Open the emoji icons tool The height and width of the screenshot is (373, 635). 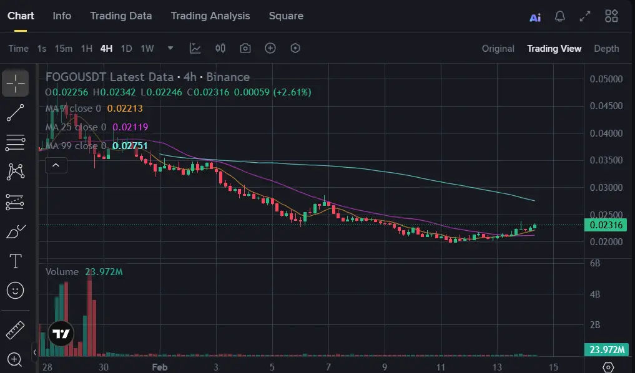16,291
